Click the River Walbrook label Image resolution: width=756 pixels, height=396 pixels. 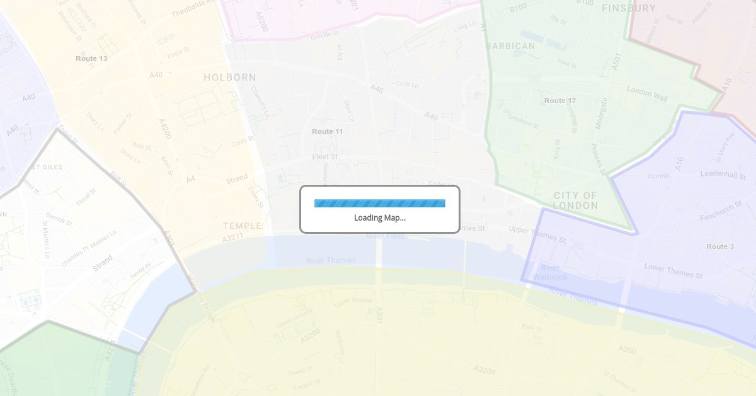pyautogui.click(x=551, y=273)
